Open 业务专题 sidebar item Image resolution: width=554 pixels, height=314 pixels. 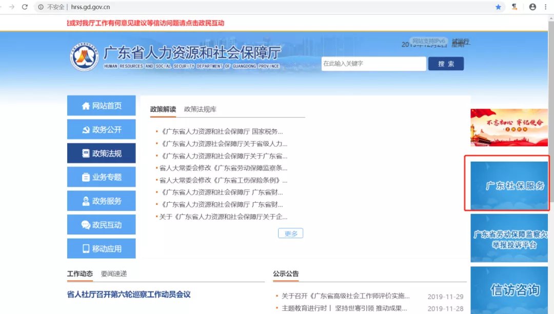click(x=102, y=177)
